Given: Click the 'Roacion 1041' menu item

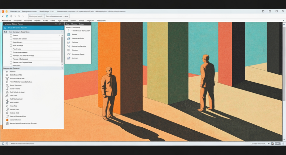Looking at the screenshot, I should 101,21.
